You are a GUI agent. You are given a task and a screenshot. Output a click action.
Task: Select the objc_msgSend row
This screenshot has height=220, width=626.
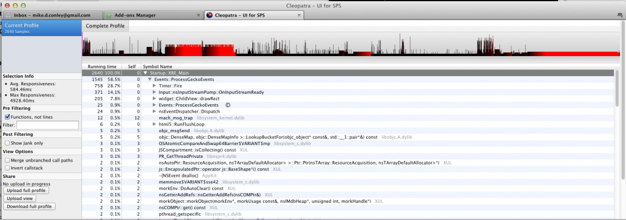point(348,130)
